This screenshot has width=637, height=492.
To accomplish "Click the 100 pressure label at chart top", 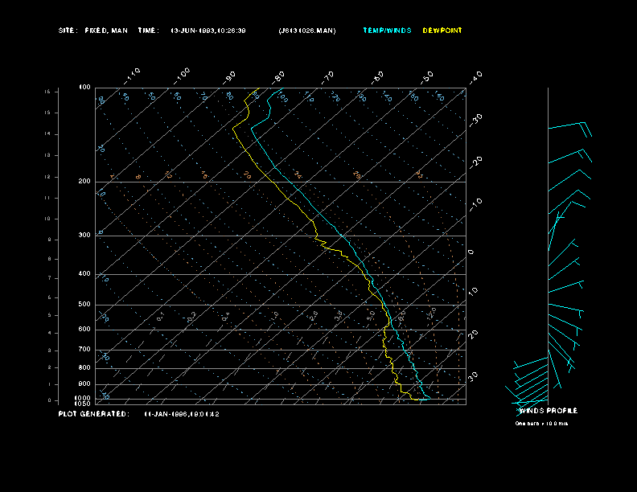I will click(x=84, y=87).
